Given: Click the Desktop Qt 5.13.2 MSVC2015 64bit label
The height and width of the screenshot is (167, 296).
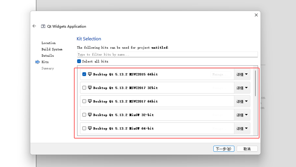Looking at the screenshot, I should (x=125, y=74).
